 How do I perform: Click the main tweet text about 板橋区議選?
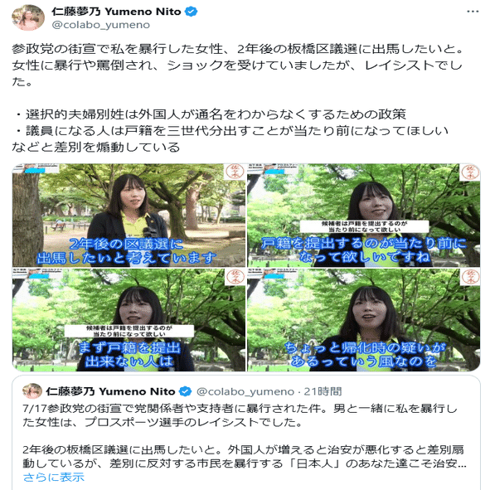(237, 98)
